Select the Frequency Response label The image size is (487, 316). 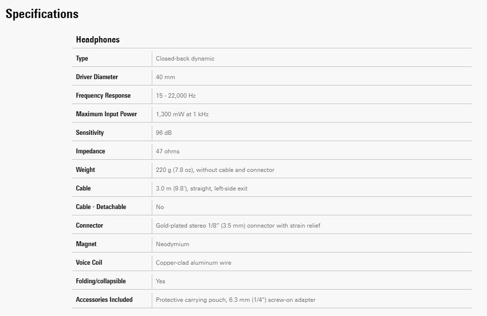click(103, 96)
